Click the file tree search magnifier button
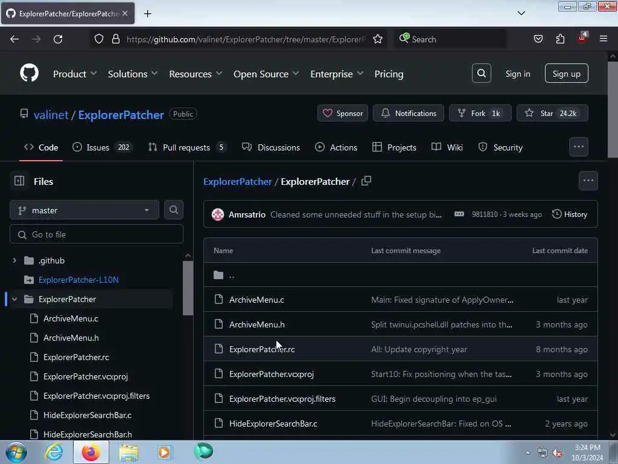 pos(173,210)
